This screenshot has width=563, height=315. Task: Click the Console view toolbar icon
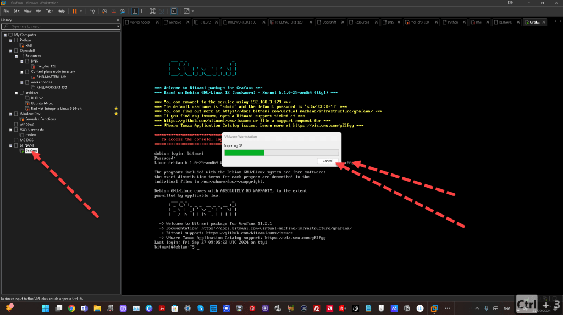[174, 11]
